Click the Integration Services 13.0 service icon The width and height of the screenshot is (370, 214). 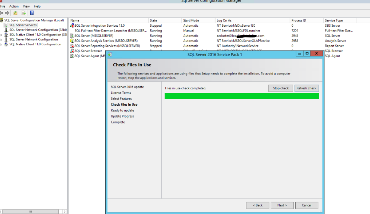coord(72,25)
